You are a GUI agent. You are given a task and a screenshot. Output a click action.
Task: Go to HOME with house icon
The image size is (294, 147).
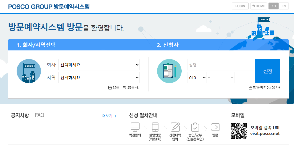click(x=258, y=6)
